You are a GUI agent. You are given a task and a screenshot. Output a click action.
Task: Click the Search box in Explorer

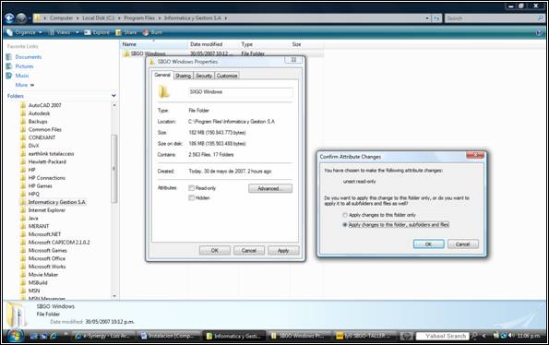point(495,18)
